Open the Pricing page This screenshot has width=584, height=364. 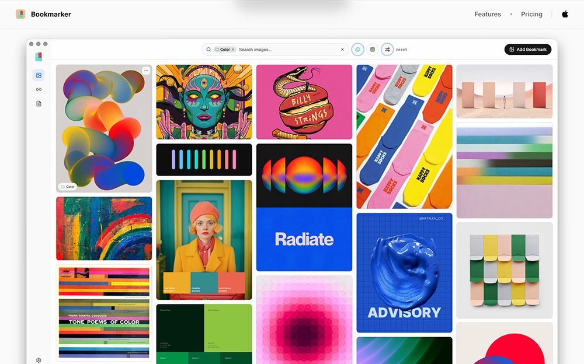(531, 14)
